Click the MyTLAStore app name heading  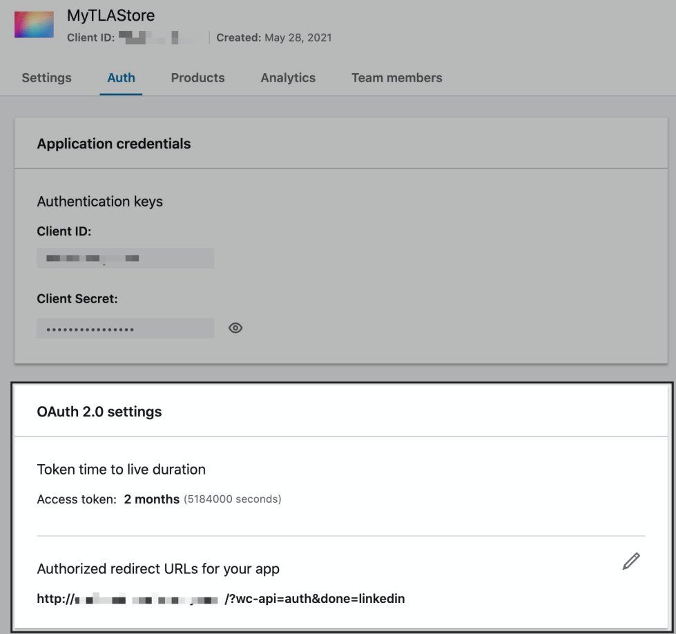point(110,15)
